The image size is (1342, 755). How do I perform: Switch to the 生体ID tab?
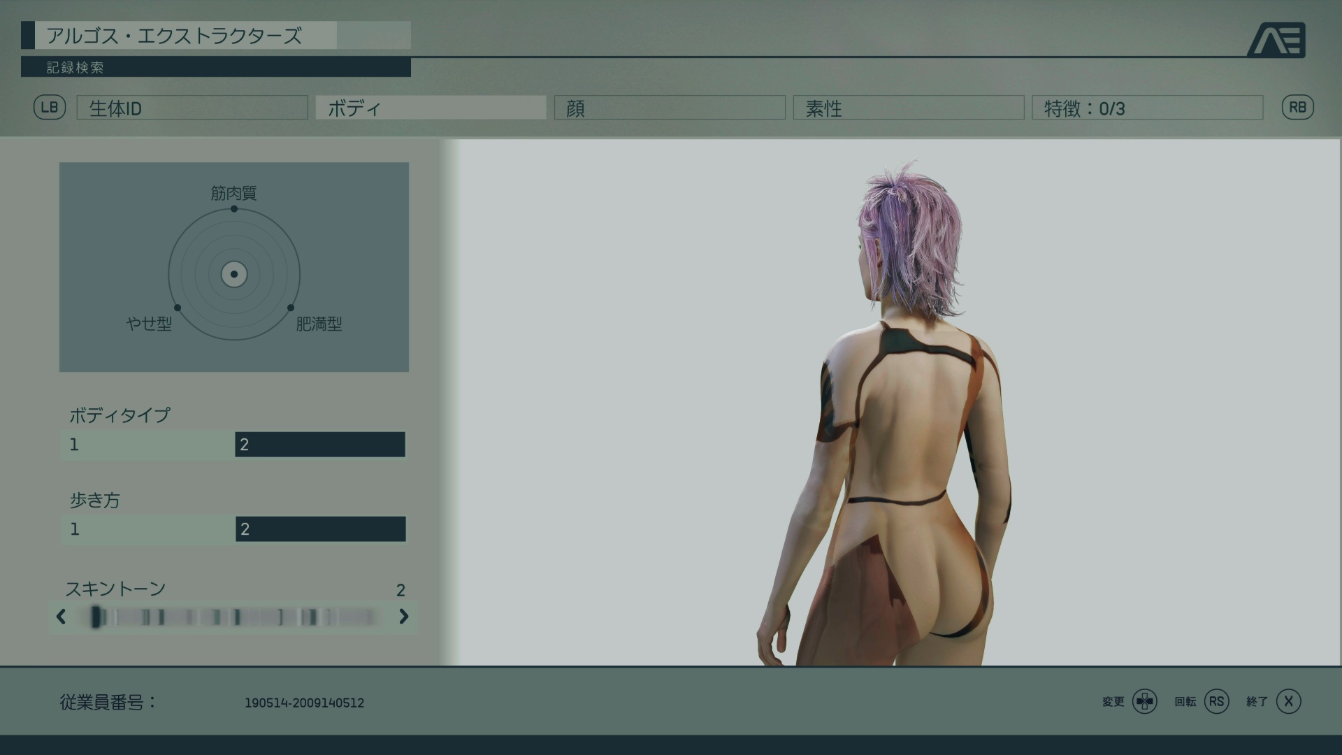click(192, 108)
